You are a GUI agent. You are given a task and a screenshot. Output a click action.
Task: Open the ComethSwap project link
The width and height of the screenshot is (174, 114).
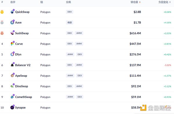tap(23, 97)
